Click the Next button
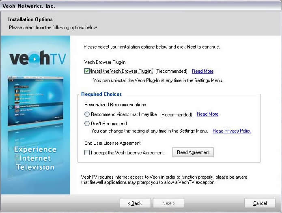Screen dimensions: 282x213 pos(168,203)
